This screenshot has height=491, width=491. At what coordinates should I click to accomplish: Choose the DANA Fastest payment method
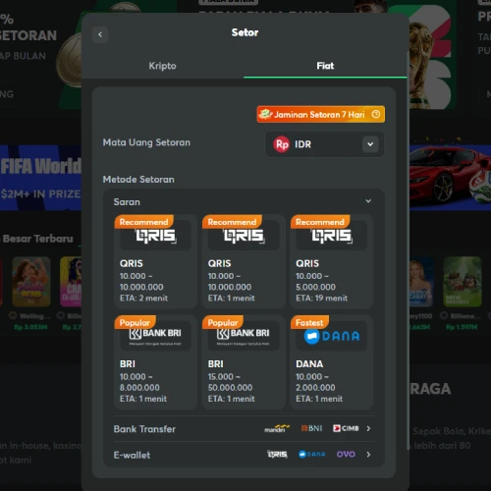click(332, 362)
